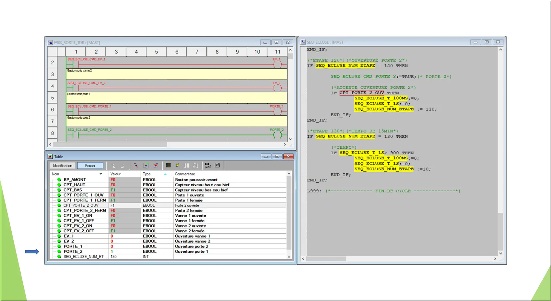Screen dimensions: 551x301
Task: Click the SEQ_ECLUSE_CMD_EV_1 contact in ladder
Action: coord(76,64)
